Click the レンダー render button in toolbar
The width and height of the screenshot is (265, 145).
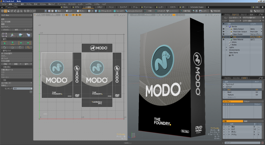click(202, 11)
